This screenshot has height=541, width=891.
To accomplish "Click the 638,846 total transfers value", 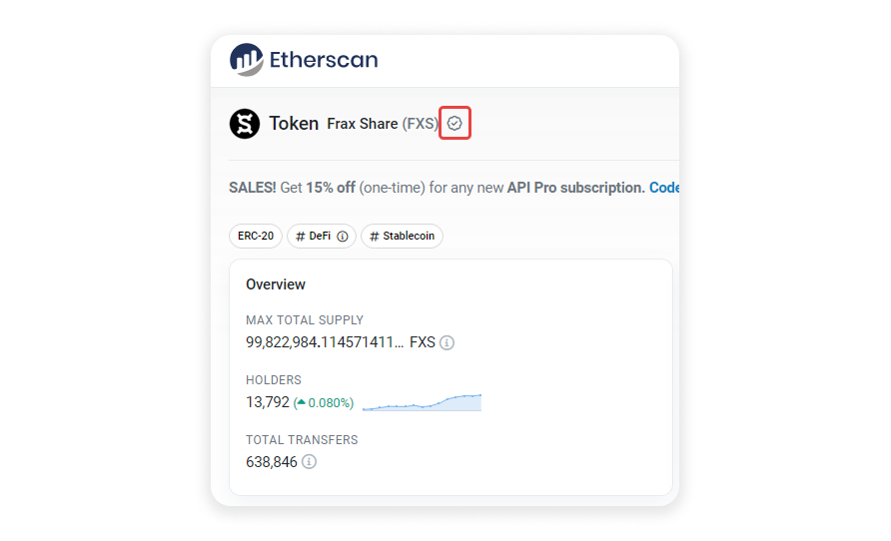I will tap(271, 462).
